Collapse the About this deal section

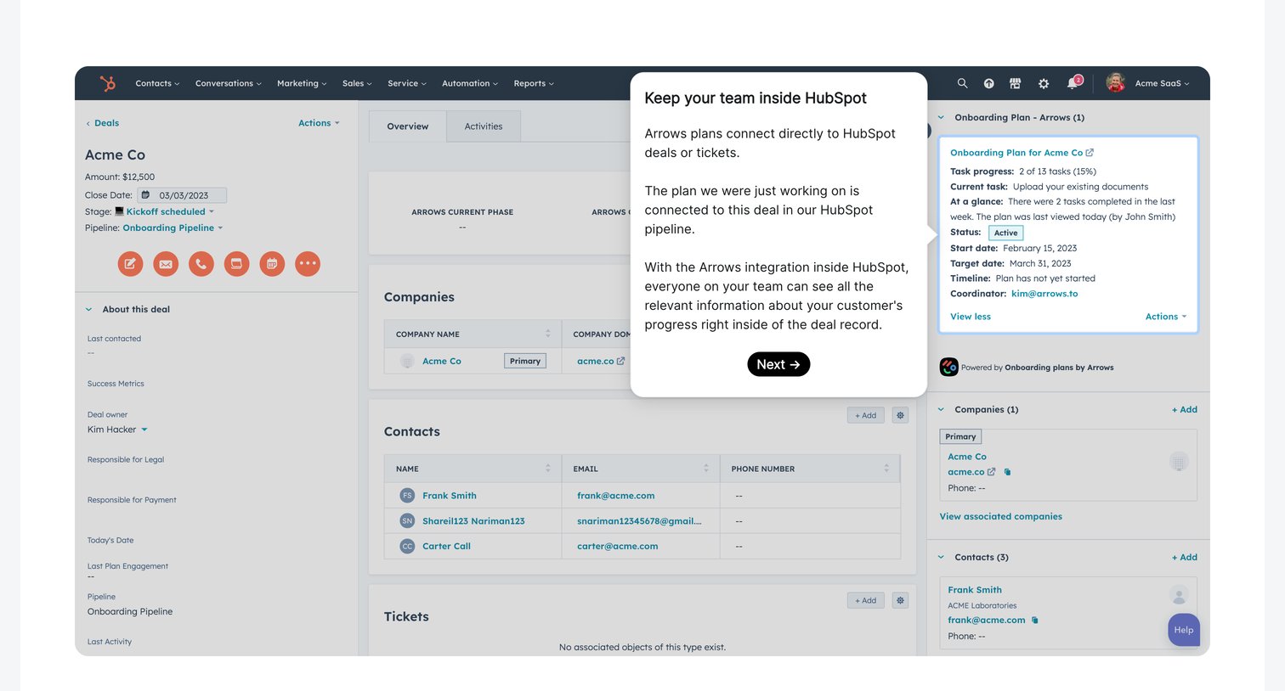coord(88,310)
